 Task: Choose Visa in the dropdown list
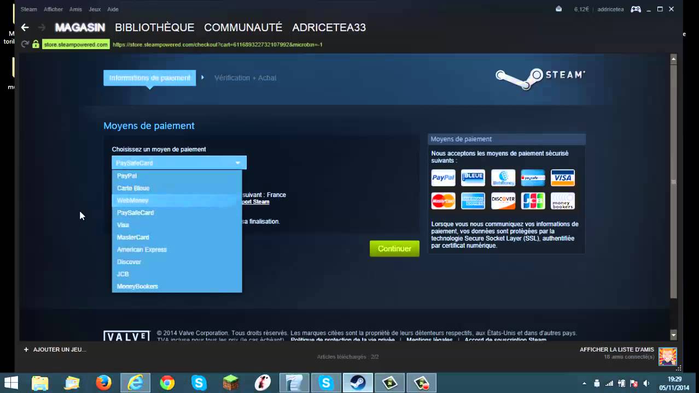[177, 225]
